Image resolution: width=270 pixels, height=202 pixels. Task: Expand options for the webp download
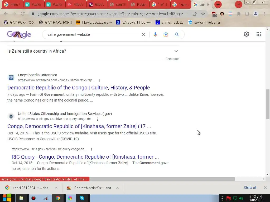click(56, 188)
